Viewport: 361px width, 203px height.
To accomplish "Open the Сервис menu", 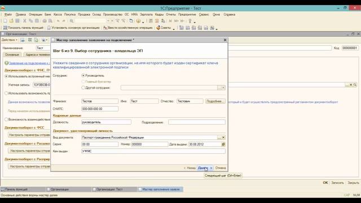I will [x=204, y=15].
